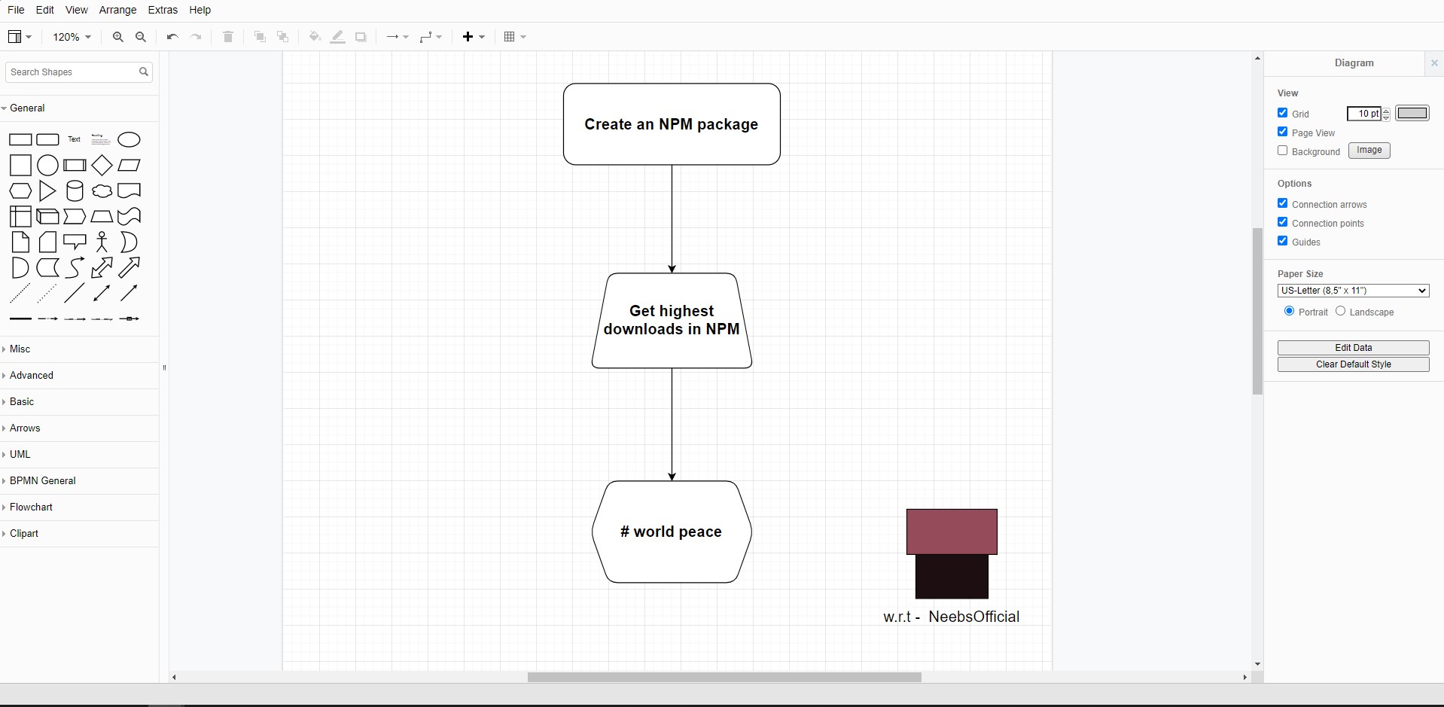The height and width of the screenshot is (707, 1444).
Task: Toggle the Page View checkbox
Action: (x=1283, y=132)
